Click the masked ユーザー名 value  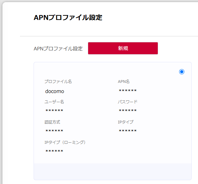coord(54,111)
